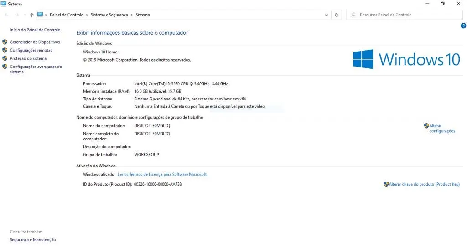Viewport: 467px width, 249px height.
Task: Open Gerenciador de Dispositivos
Action: coord(35,42)
